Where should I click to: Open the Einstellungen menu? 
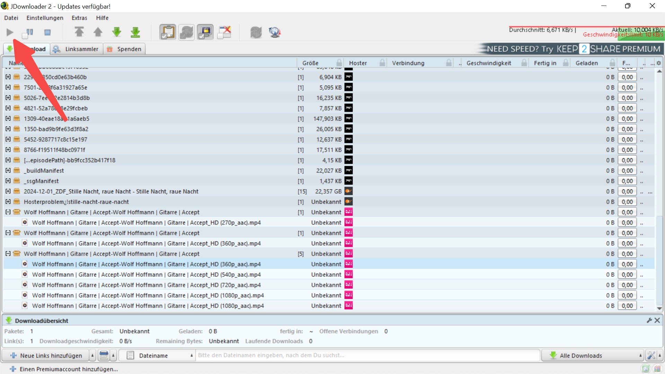45,18
